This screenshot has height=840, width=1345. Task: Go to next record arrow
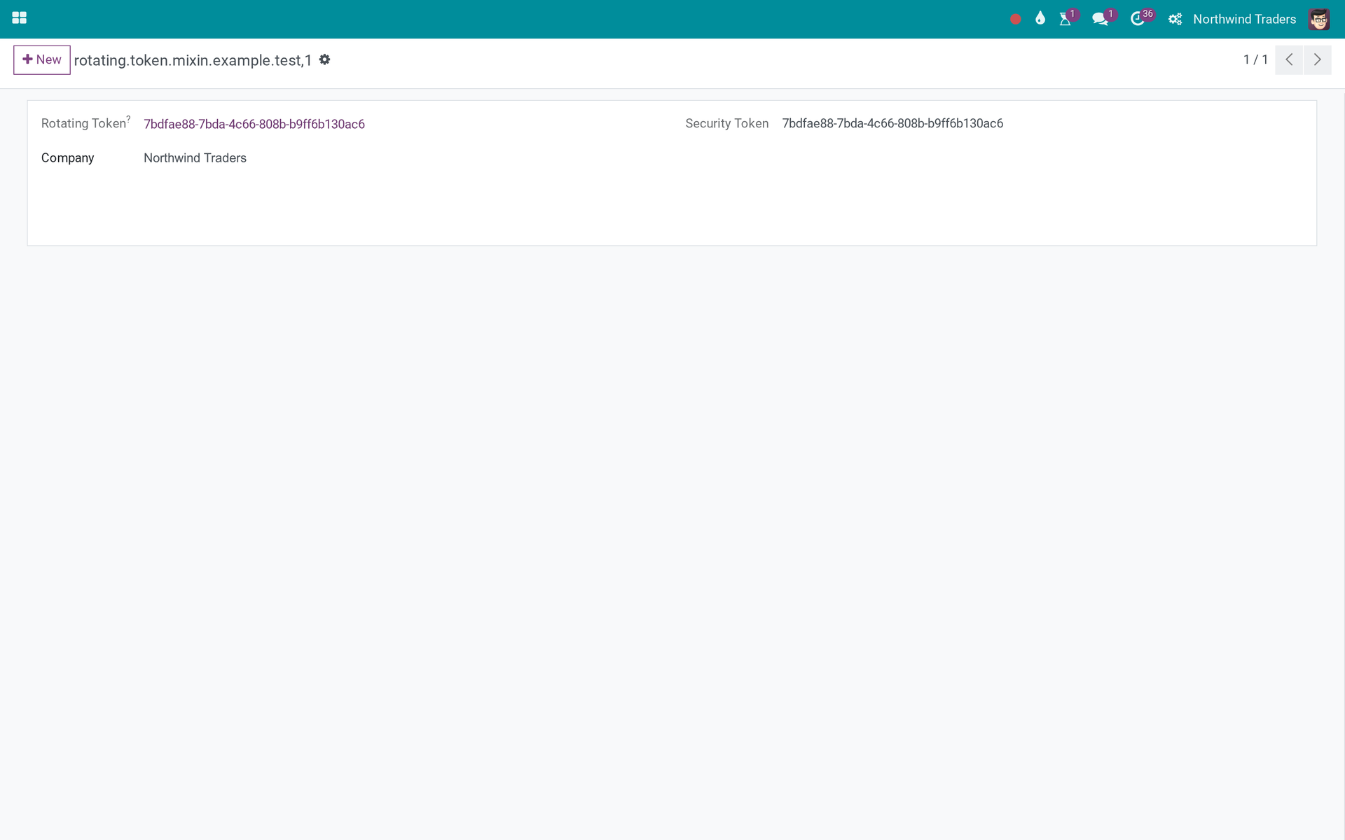tap(1317, 59)
